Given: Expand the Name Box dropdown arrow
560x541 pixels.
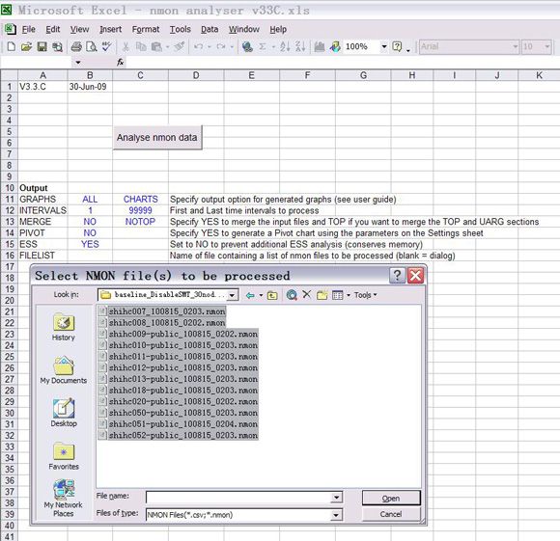Looking at the screenshot, I should click(x=78, y=63).
